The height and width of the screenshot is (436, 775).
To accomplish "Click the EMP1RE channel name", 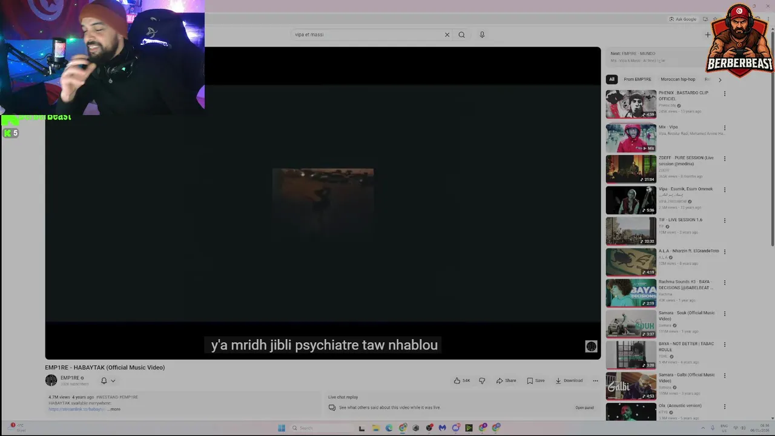I will point(70,378).
